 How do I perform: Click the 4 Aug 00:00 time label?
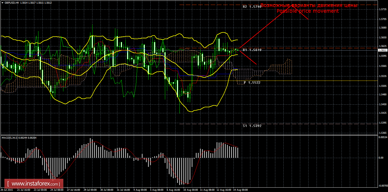pyautogui.click(x=140, y=190)
